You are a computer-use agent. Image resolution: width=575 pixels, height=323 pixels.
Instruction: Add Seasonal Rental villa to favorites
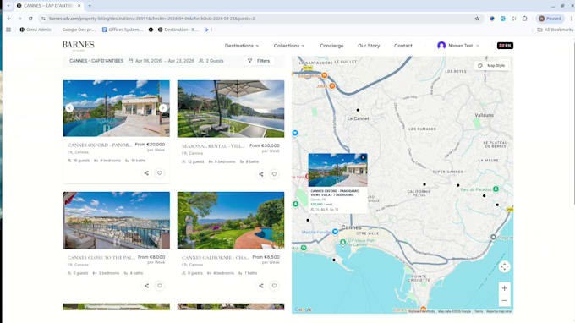pos(274,174)
